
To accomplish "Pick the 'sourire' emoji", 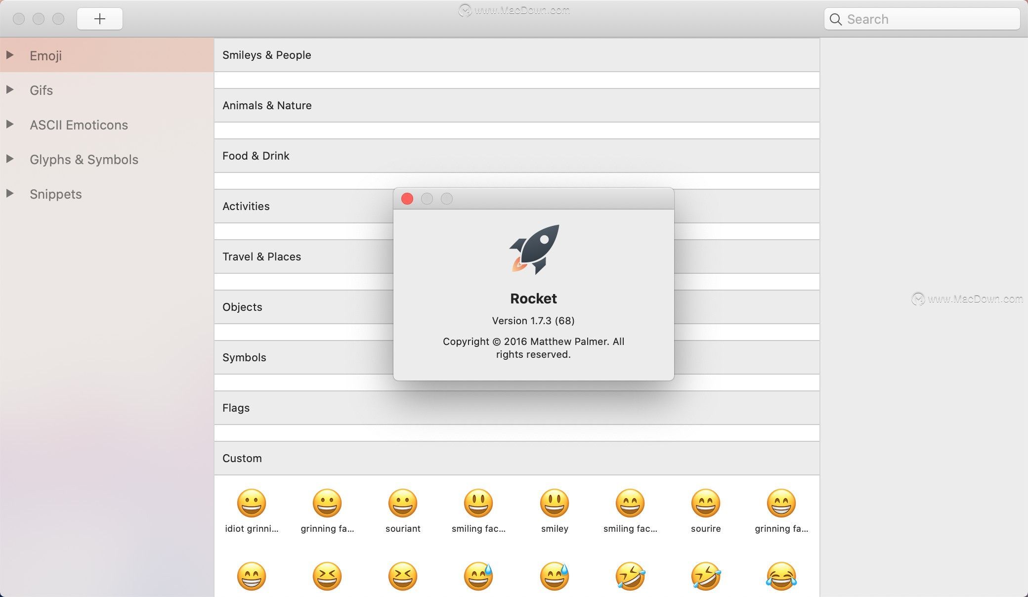I will click(706, 504).
